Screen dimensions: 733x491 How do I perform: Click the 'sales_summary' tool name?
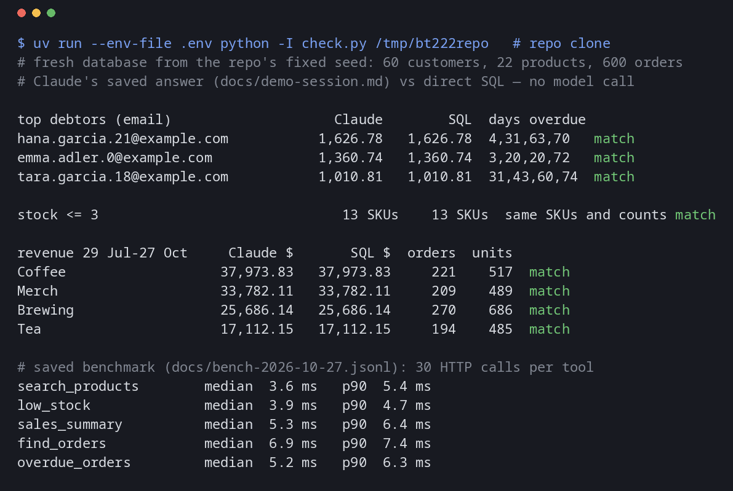tap(70, 425)
